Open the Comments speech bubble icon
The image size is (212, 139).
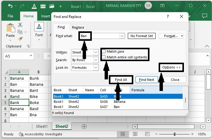click(x=205, y=16)
